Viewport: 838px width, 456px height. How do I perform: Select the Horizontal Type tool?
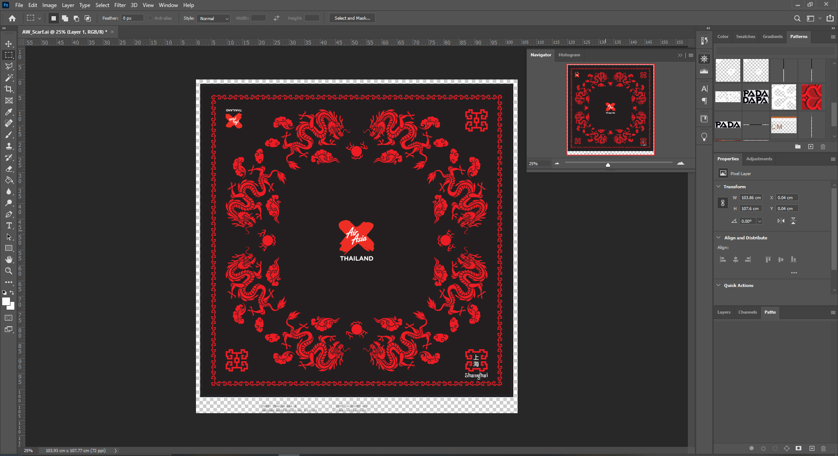(x=9, y=225)
